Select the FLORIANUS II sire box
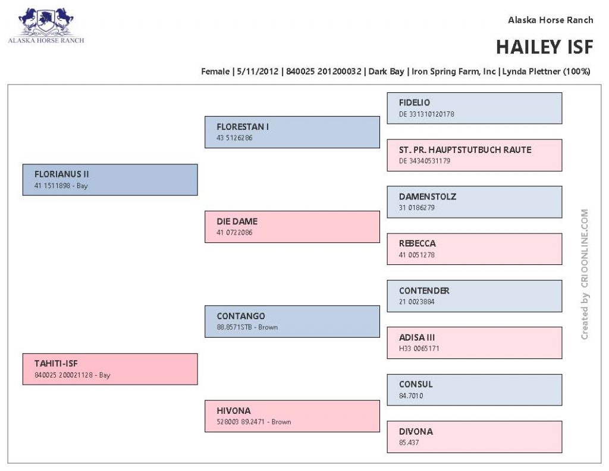 tap(110, 180)
